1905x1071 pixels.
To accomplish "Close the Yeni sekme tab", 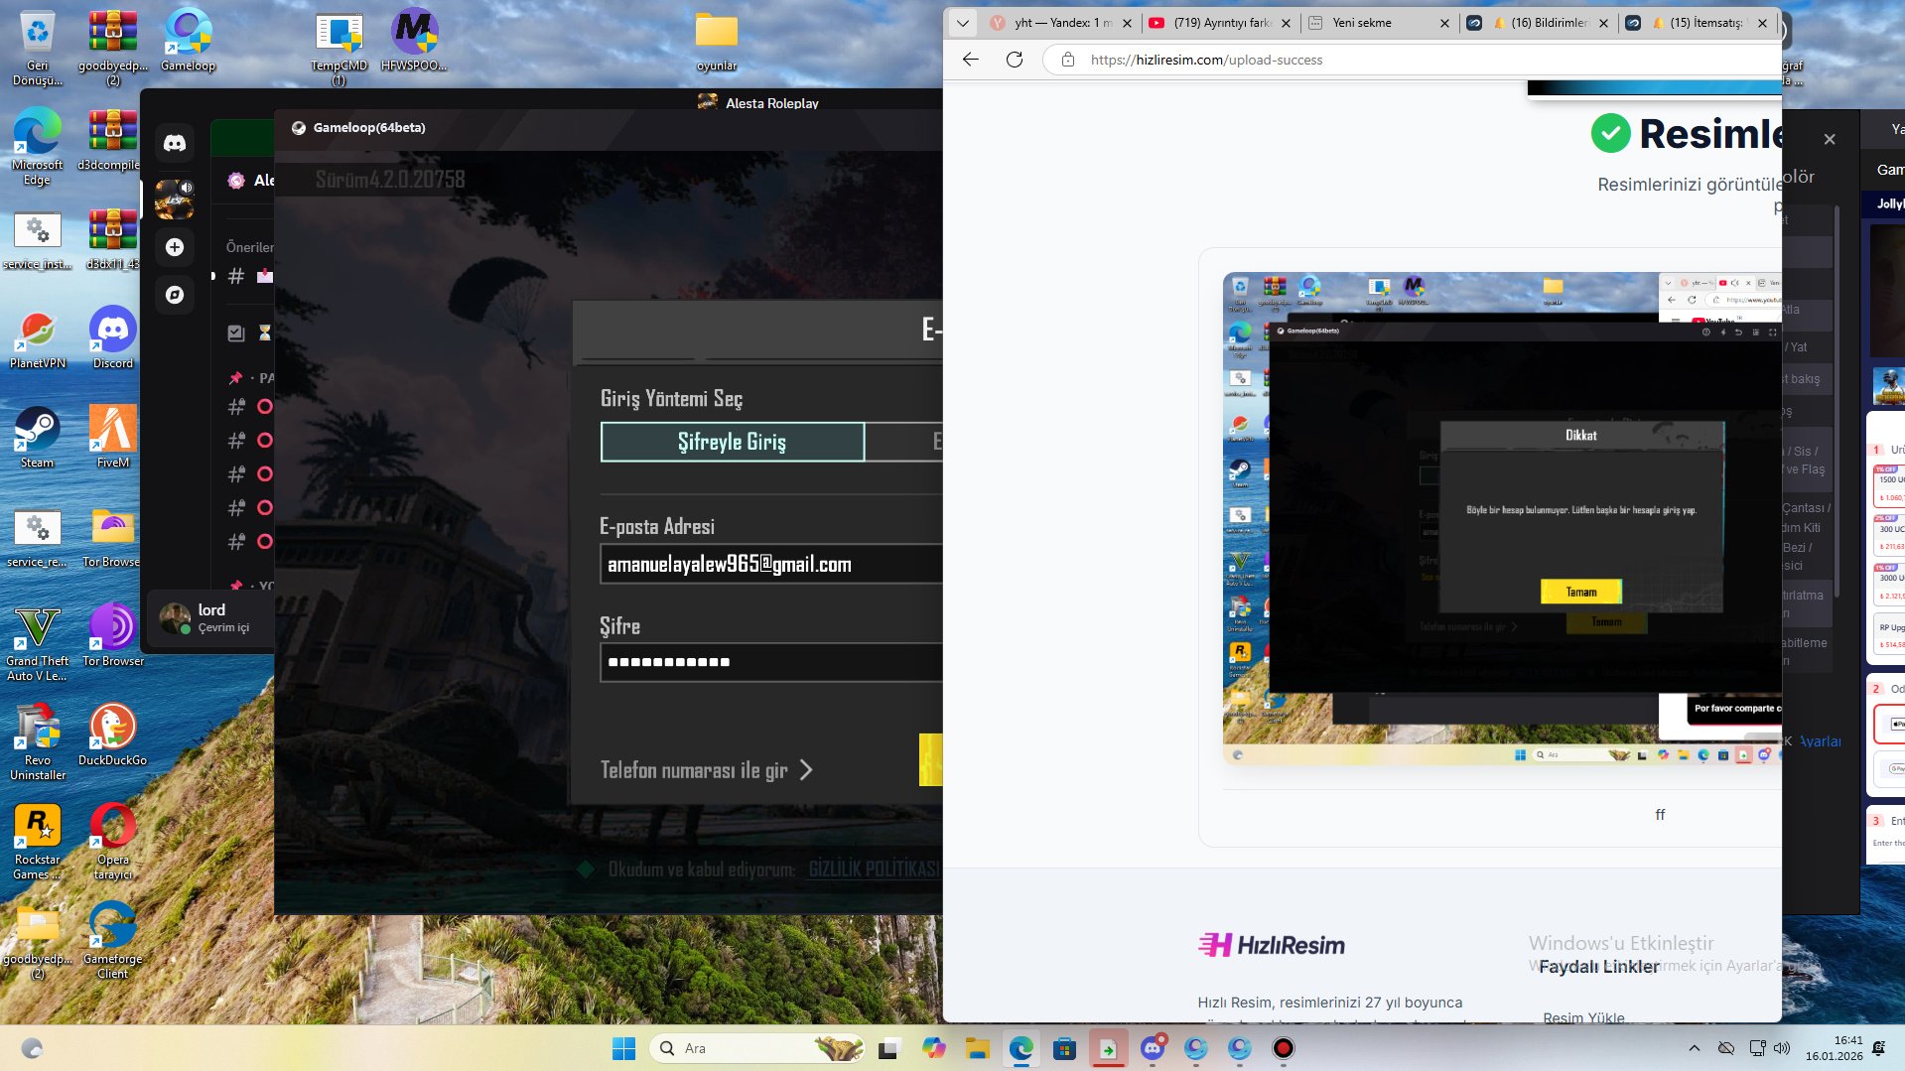I will [1444, 23].
